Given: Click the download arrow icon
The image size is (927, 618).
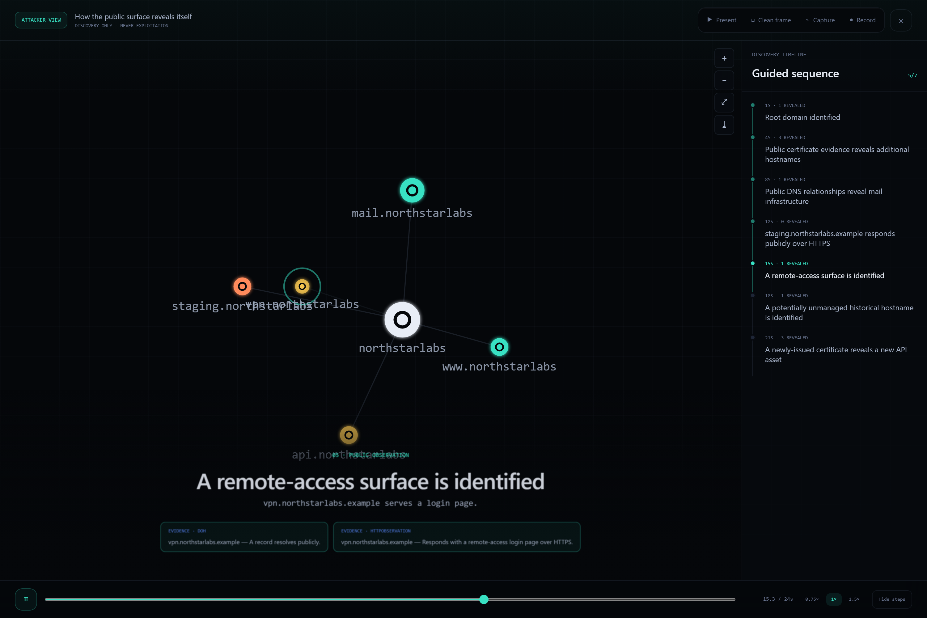Looking at the screenshot, I should pyautogui.click(x=724, y=125).
